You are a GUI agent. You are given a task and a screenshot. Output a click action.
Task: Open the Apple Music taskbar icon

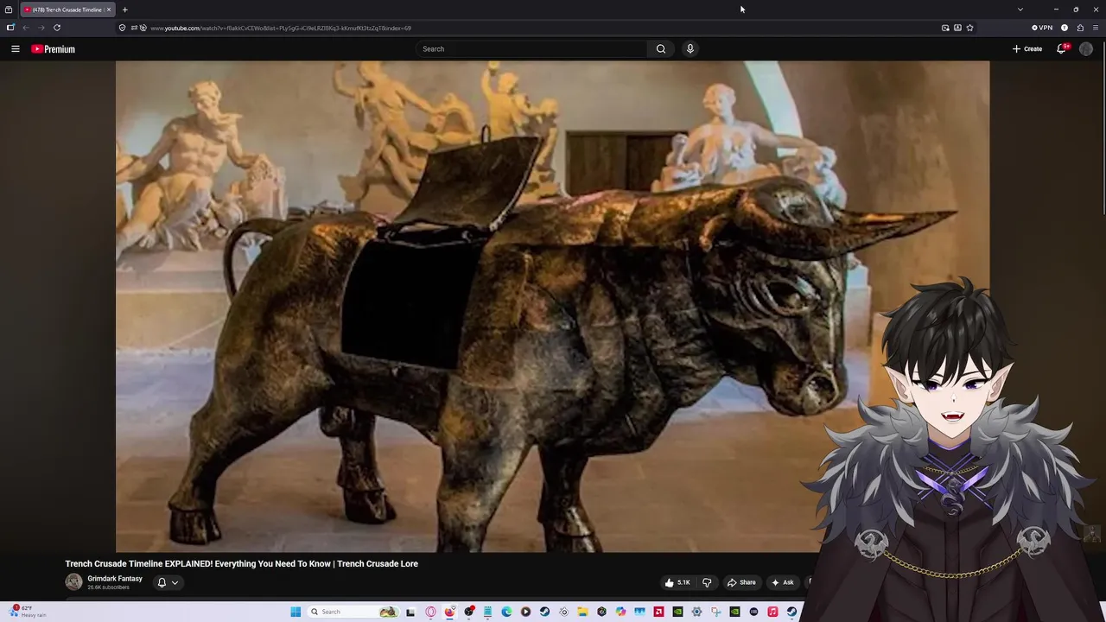(772, 612)
